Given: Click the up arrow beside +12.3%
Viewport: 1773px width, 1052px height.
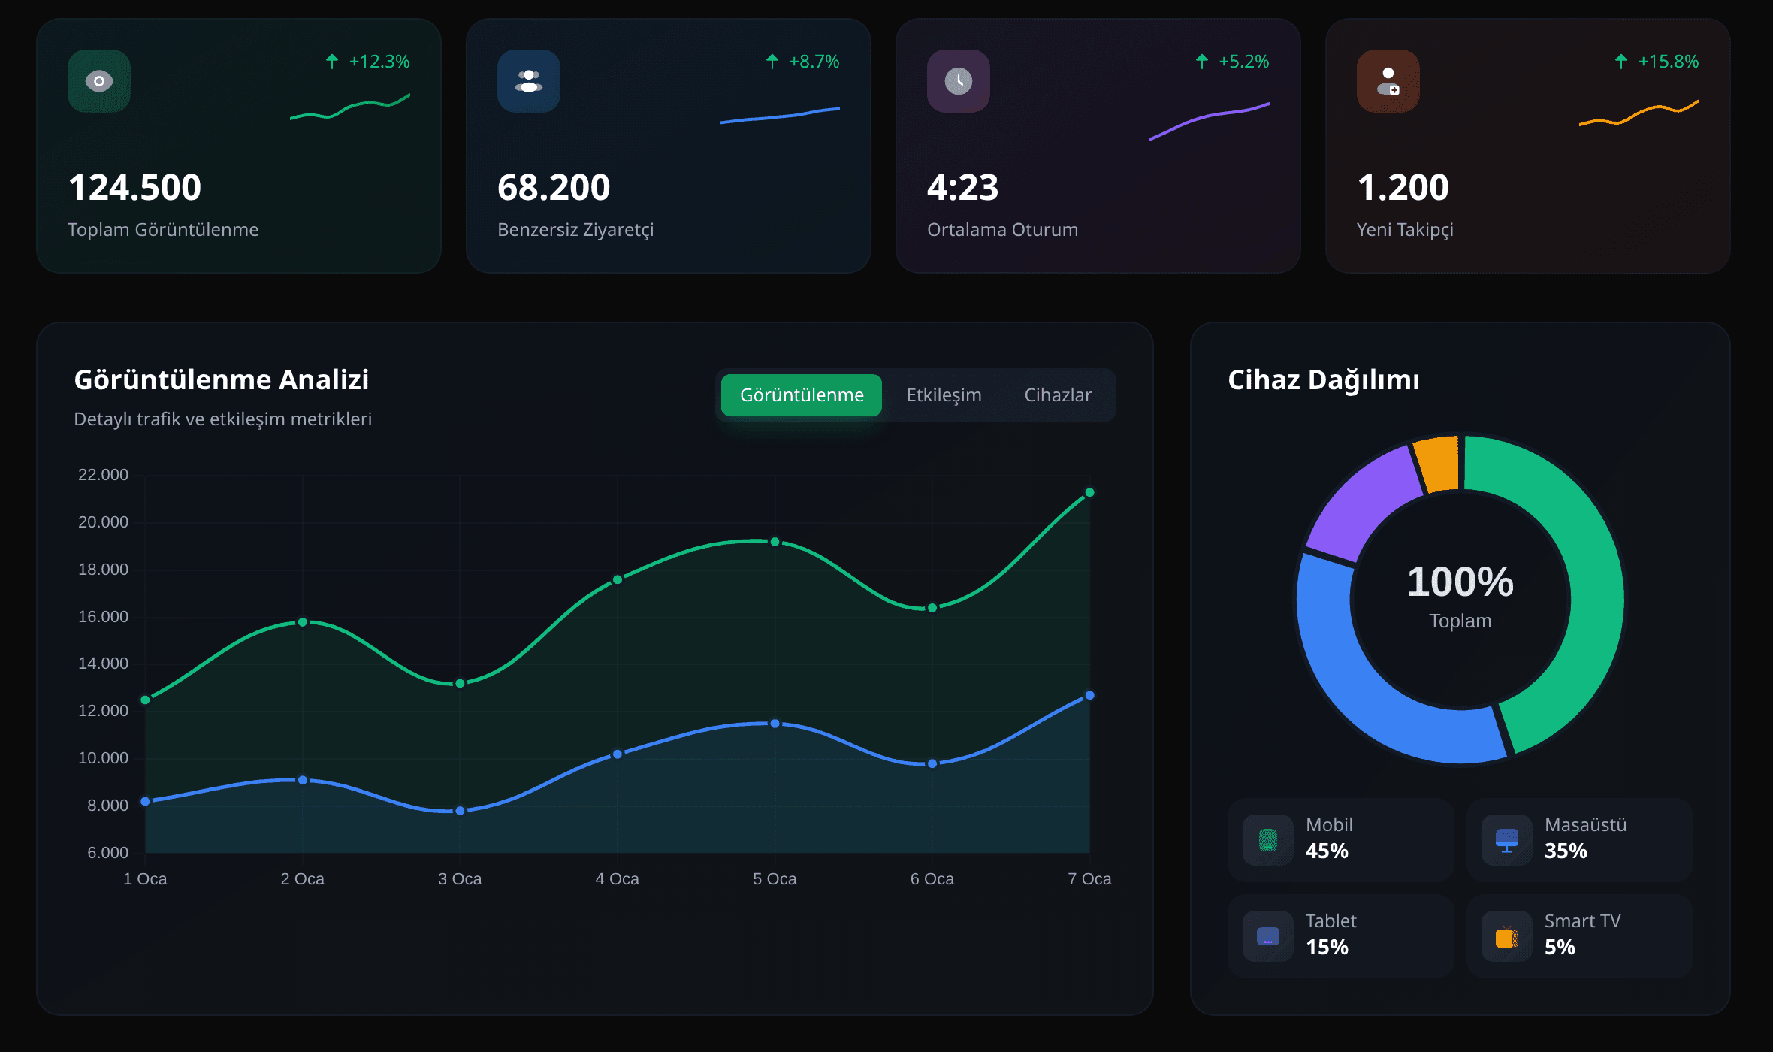Looking at the screenshot, I should click(332, 62).
